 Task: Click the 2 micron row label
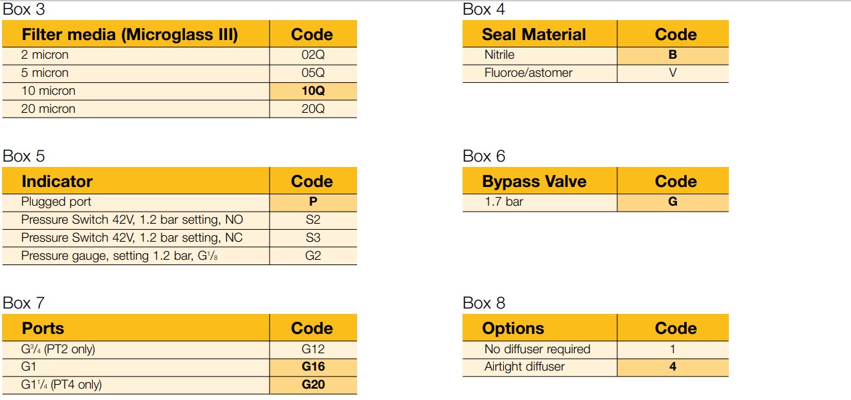pos(45,55)
